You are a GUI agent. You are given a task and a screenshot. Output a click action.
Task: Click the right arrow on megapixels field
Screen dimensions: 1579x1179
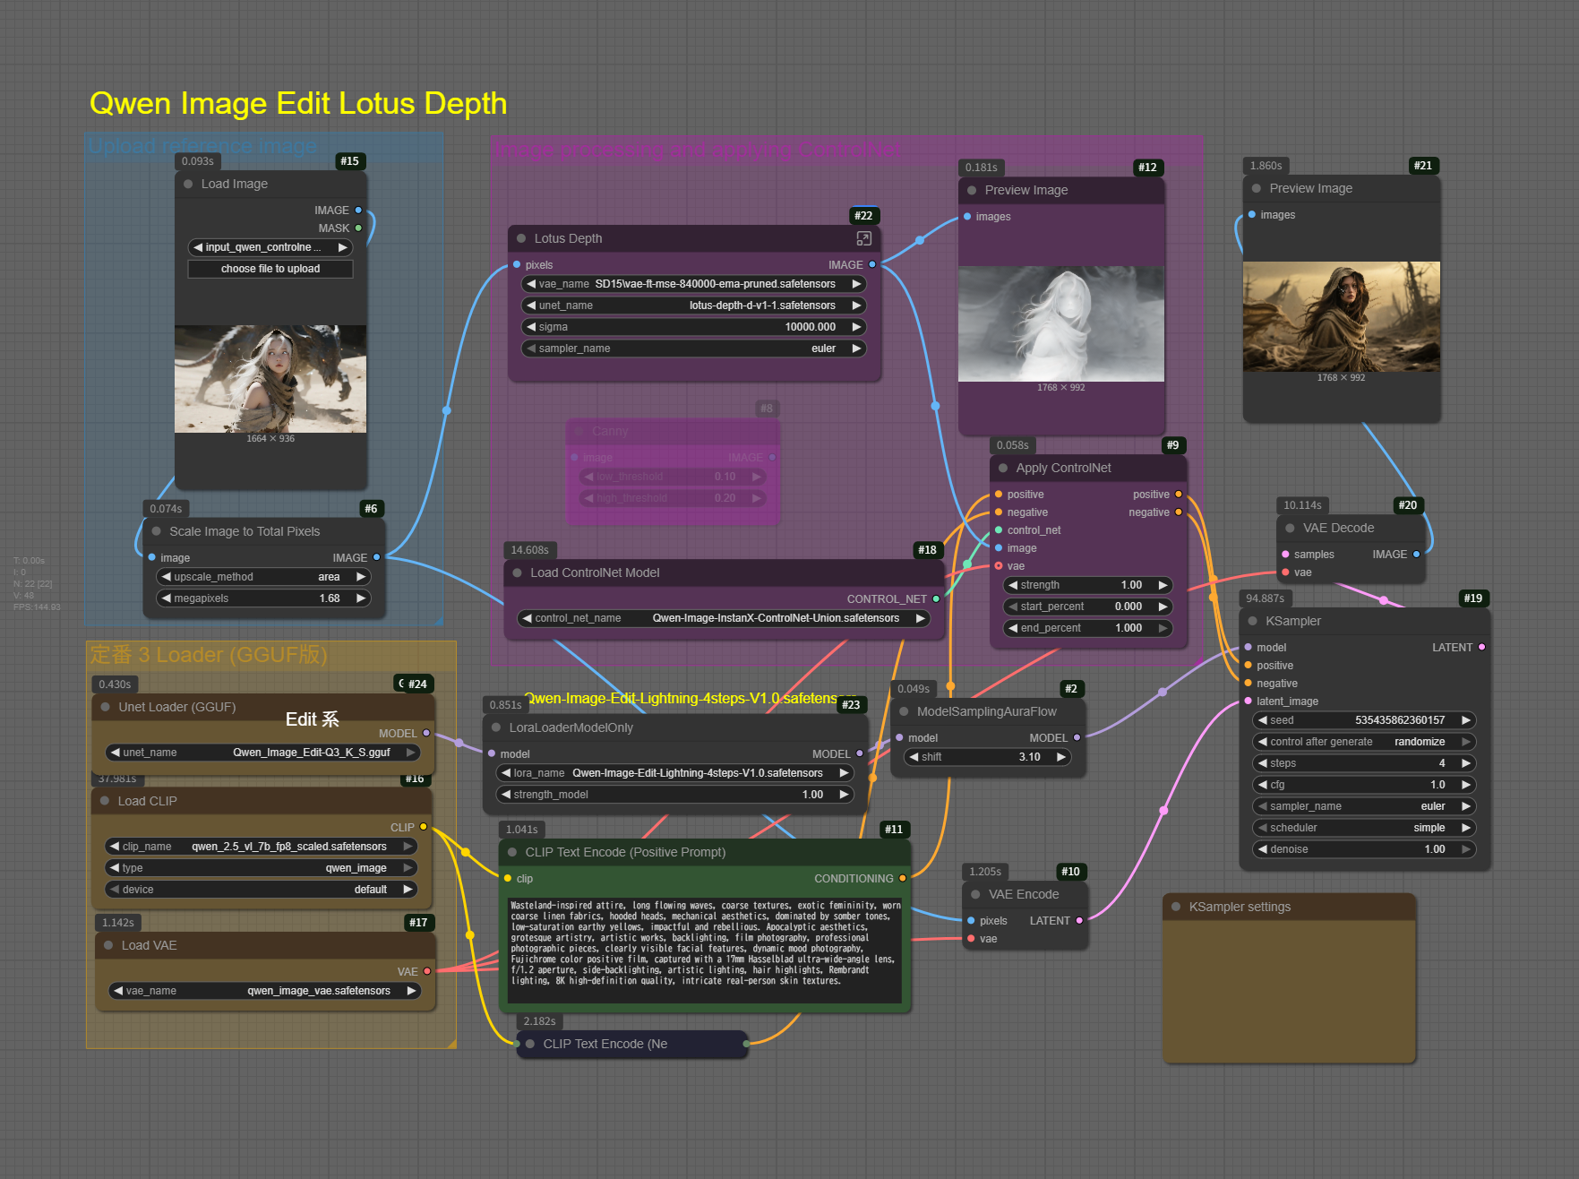361,598
